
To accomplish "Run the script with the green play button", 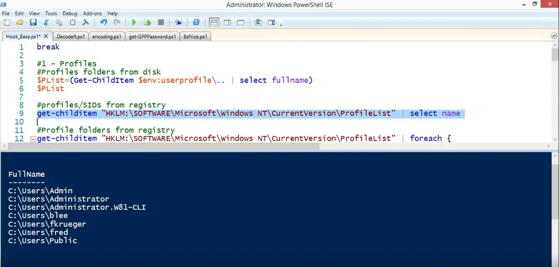I will pyautogui.click(x=134, y=22).
